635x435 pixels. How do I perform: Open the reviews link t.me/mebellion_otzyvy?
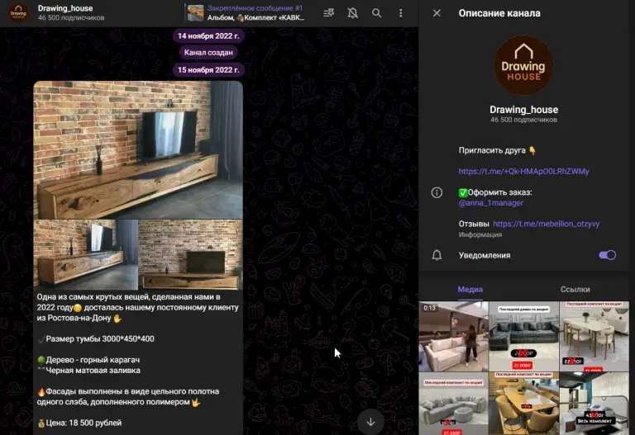(x=546, y=224)
